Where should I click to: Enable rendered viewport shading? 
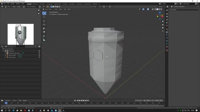point(161,9)
